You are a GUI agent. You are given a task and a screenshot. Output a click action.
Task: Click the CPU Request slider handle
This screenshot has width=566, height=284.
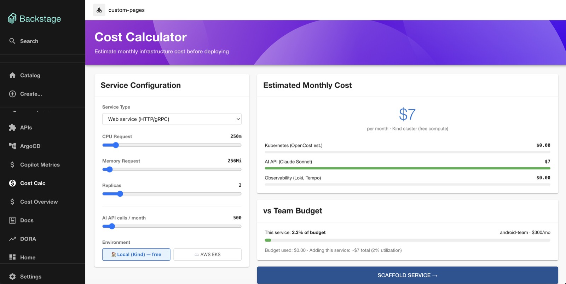coord(116,145)
